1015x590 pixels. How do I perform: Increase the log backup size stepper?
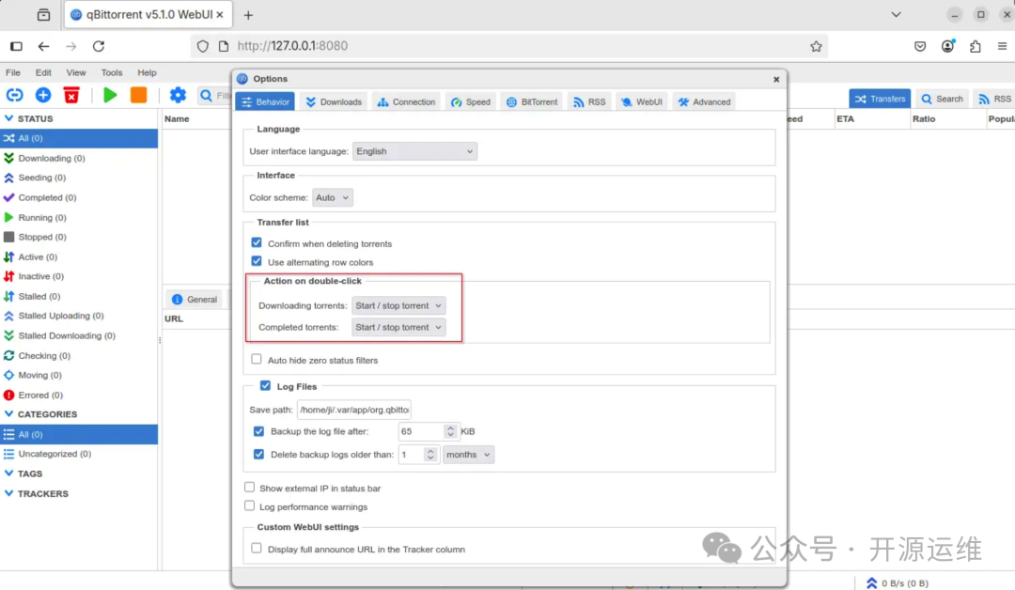point(450,427)
